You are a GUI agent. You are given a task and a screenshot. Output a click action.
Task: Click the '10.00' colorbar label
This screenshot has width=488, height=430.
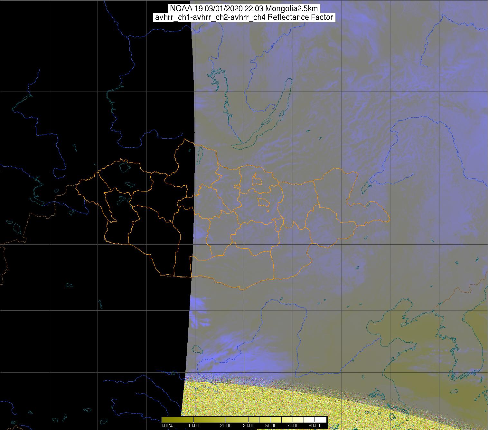pos(194,425)
